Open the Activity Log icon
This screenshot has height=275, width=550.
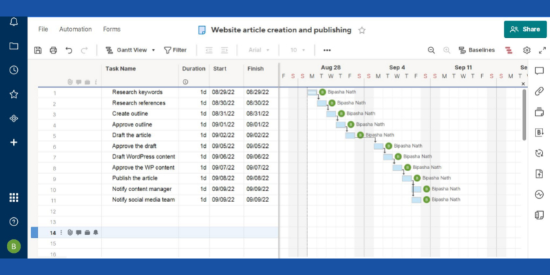coord(539,195)
